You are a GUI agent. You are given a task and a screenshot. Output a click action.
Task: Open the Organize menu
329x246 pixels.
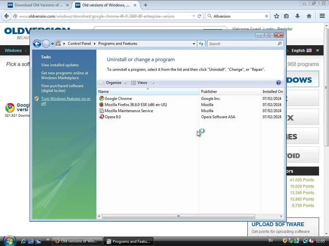coord(113,83)
